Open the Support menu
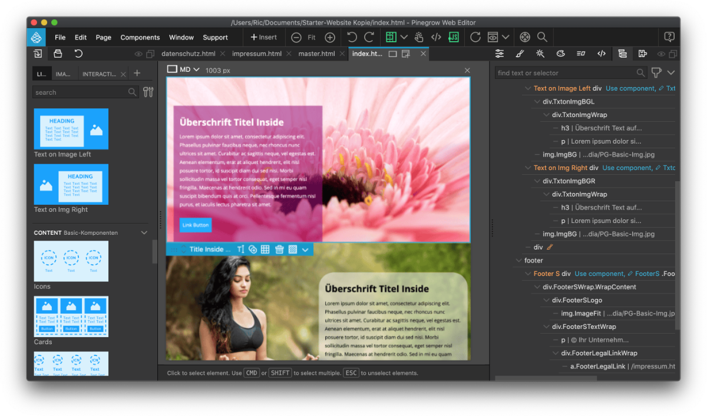Screen dimensions: 707x416 (215, 37)
